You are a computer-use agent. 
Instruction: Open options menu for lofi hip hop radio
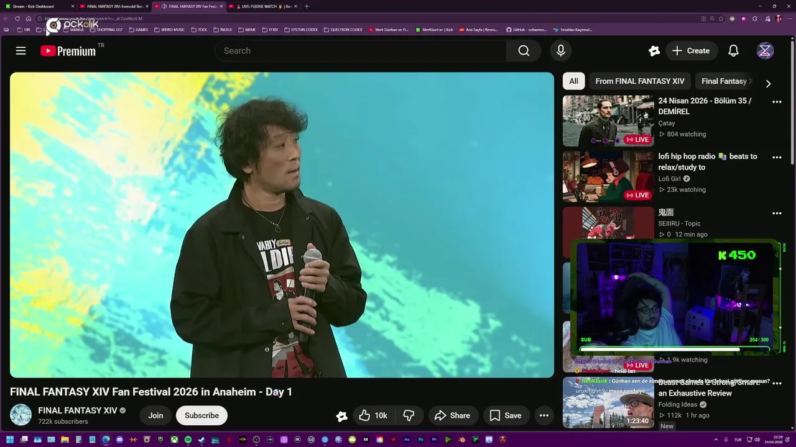tap(777, 157)
